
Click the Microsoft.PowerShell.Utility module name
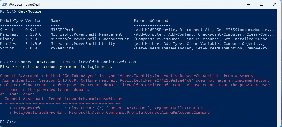(83, 44)
